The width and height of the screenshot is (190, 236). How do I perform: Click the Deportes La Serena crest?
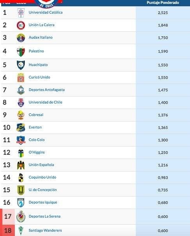coord(21,217)
